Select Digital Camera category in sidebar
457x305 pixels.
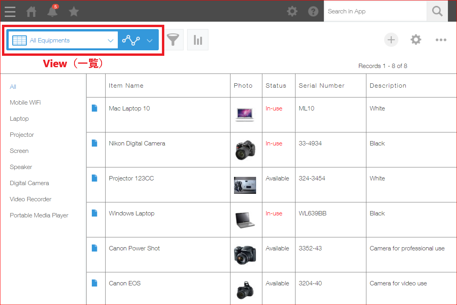[x=30, y=183]
